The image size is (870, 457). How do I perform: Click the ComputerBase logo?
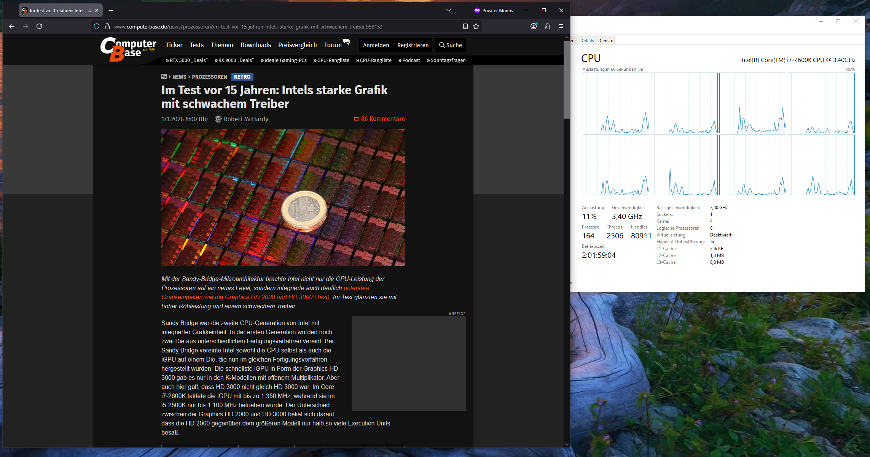(128, 49)
